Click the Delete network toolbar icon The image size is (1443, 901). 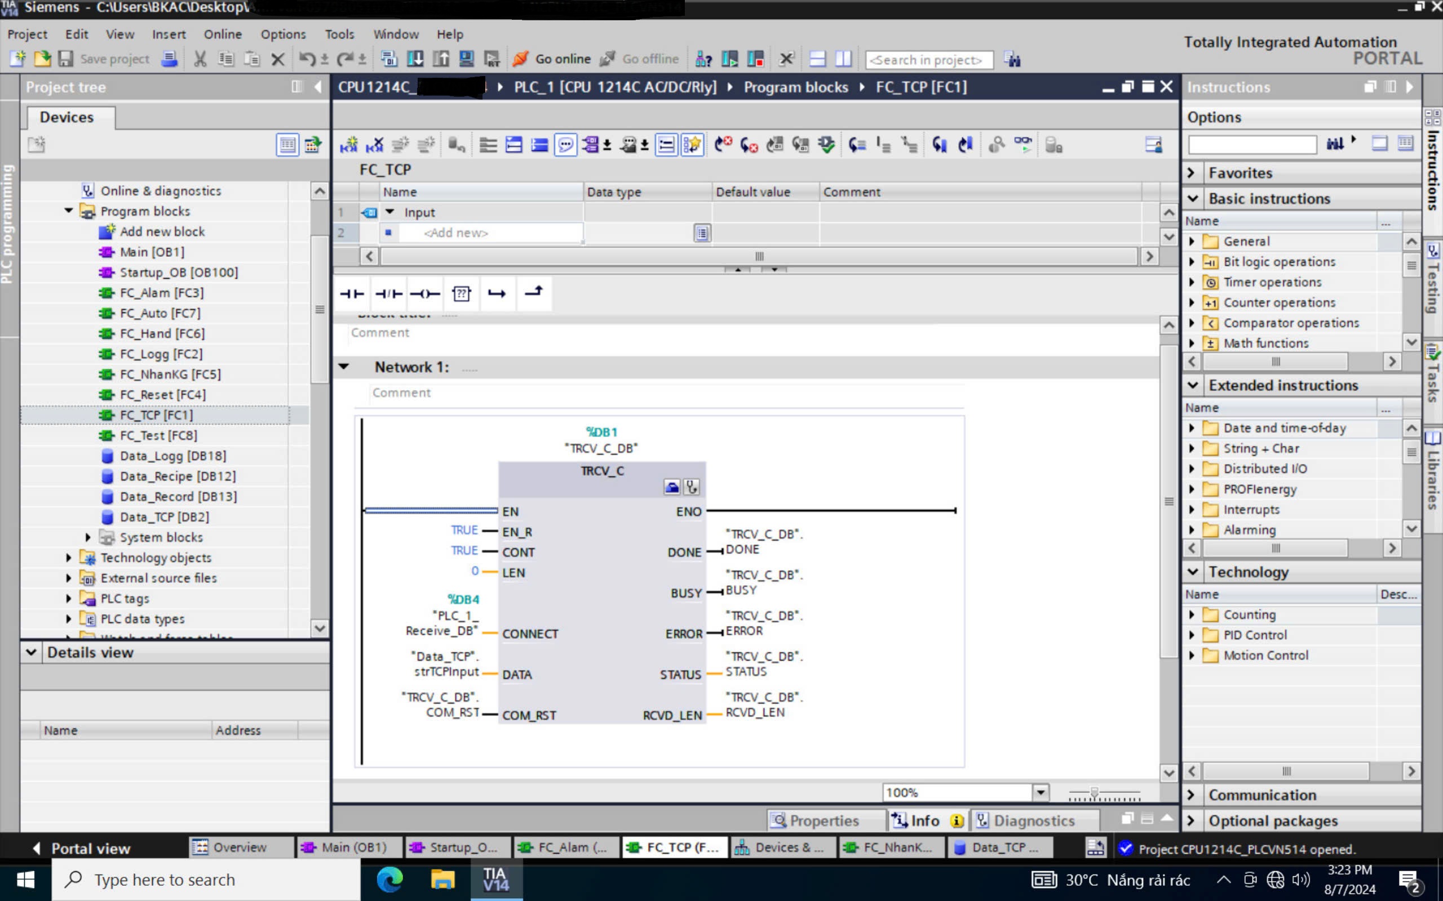374,145
